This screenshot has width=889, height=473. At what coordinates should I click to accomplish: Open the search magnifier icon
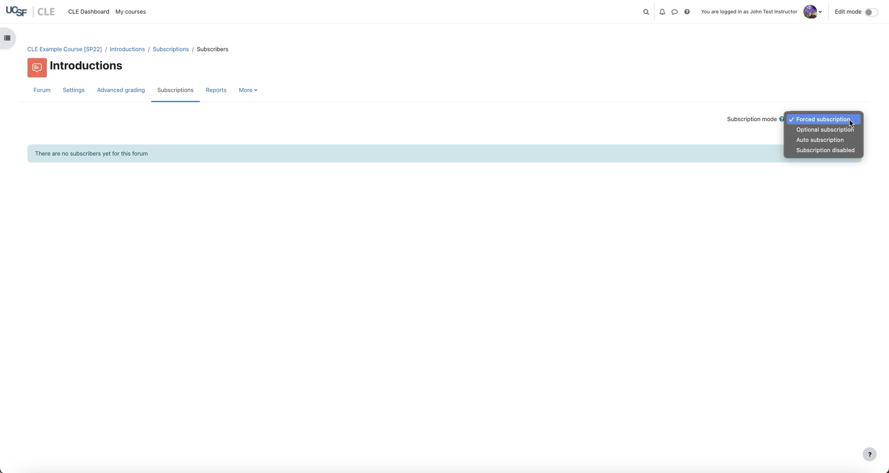point(646,12)
